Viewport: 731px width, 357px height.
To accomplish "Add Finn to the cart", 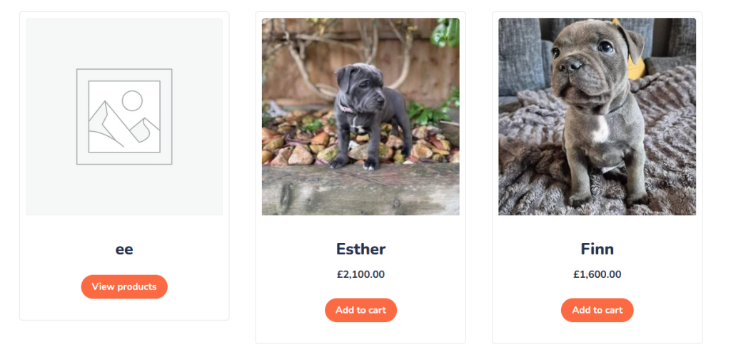I will coord(597,310).
